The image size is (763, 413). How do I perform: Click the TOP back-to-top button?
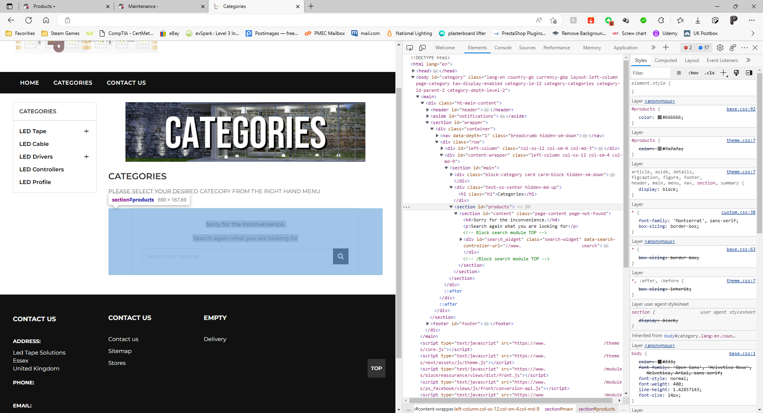pyautogui.click(x=376, y=368)
